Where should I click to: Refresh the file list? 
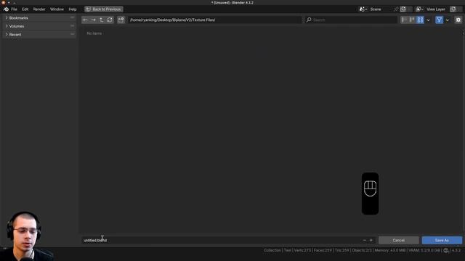[110, 20]
